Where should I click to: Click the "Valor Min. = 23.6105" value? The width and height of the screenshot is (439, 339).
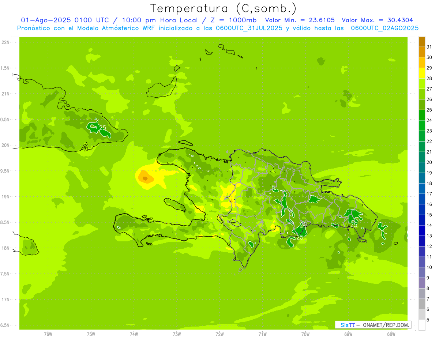click(300, 20)
